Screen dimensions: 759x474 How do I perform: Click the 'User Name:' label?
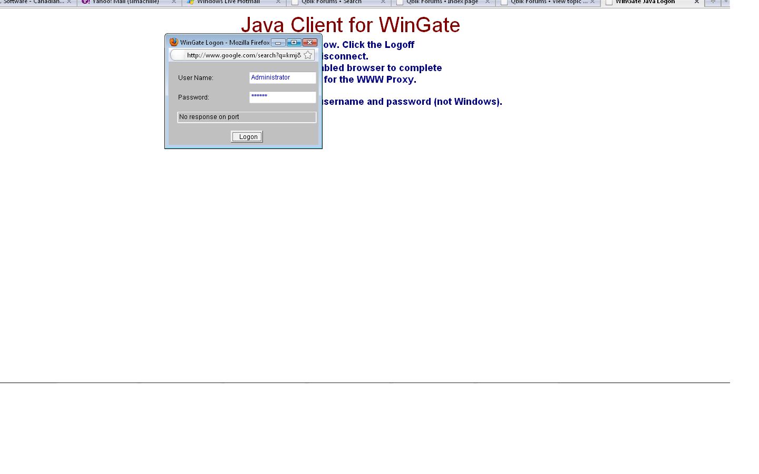coord(196,78)
